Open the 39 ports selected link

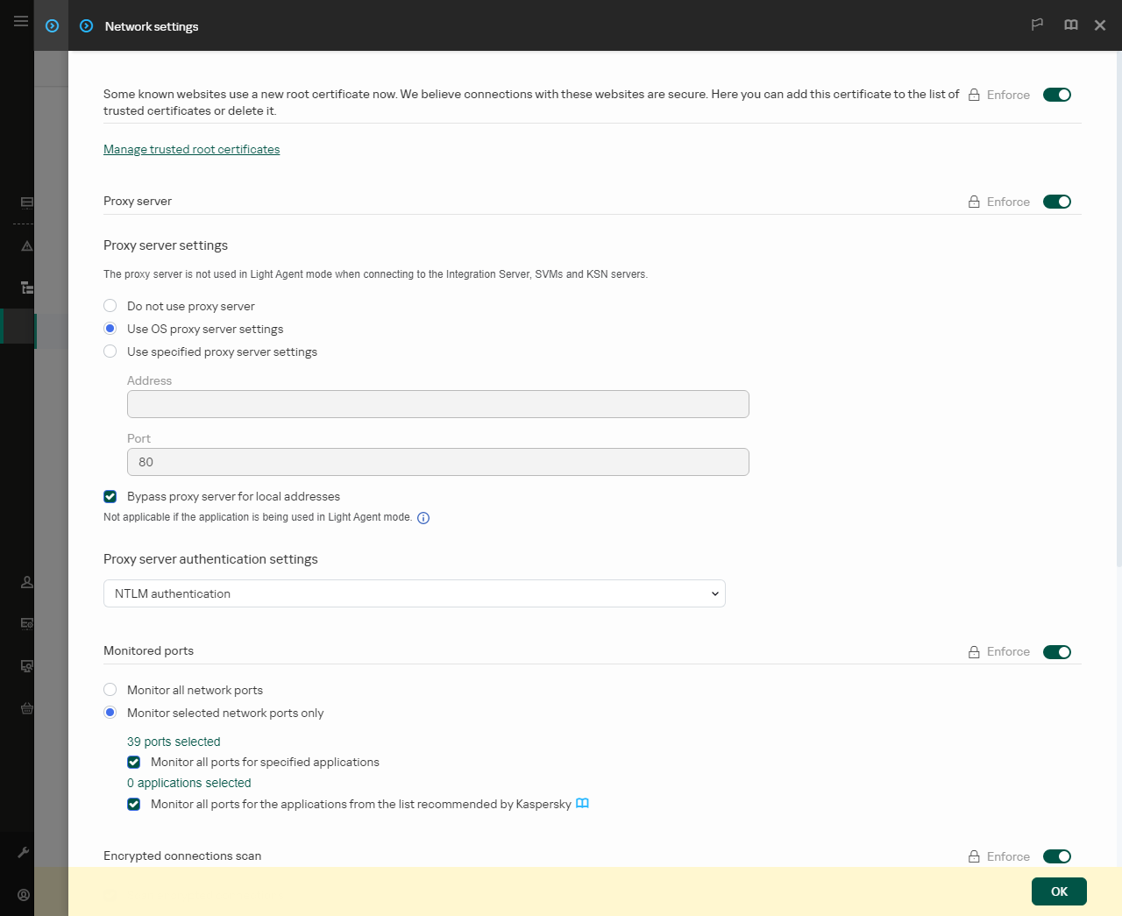point(174,742)
